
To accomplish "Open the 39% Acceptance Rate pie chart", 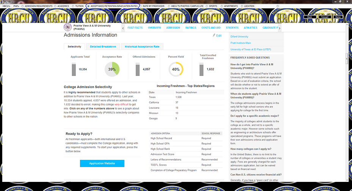I will click(x=112, y=69).
